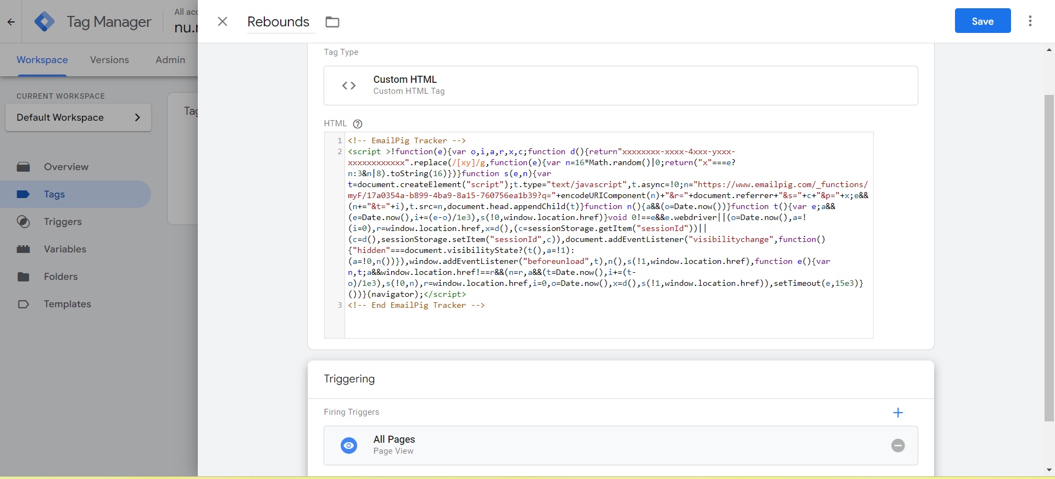The height and width of the screenshot is (479, 1055).
Task: Remove the All Pages trigger
Action: pos(898,446)
